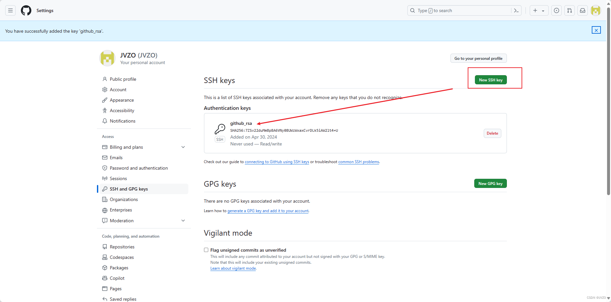Click the Password and authentication shield icon
Image resolution: width=611 pixels, height=302 pixels.
tap(104, 168)
